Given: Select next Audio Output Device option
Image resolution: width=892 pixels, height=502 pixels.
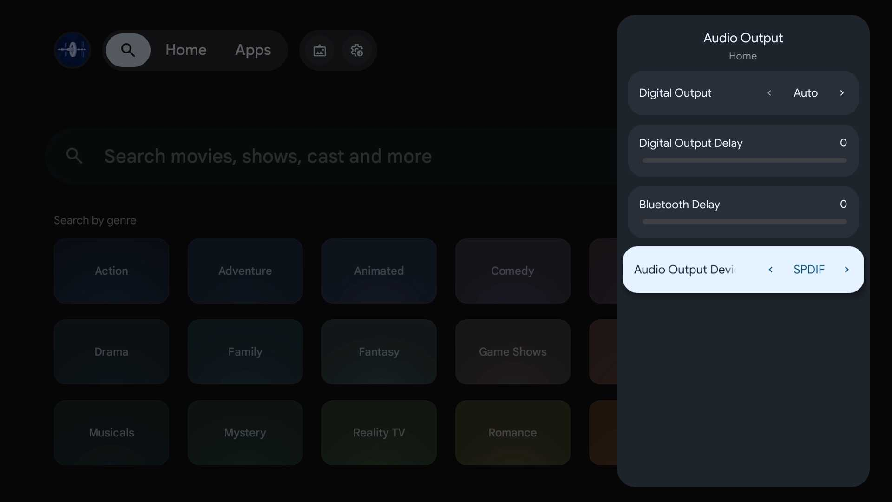Looking at the screenshot, I should pyautogui.click(x=846, y=270).
